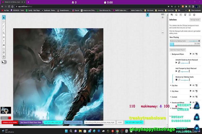Expand the Combat playlist
This screenshot has width=202, height=134.
pyautogui.click(x=171, y=97)
